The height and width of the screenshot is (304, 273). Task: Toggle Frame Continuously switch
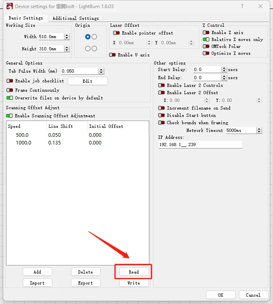(10, 90)
